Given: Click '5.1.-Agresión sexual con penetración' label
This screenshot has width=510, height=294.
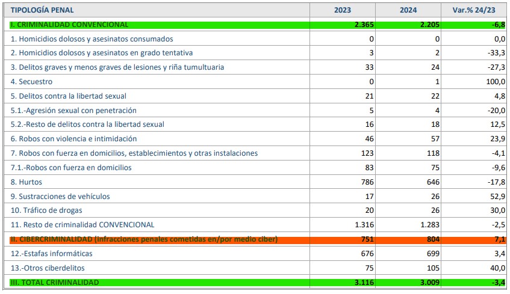Looking at the screenshot, I should pyautogui.click(x=73, y=110).
